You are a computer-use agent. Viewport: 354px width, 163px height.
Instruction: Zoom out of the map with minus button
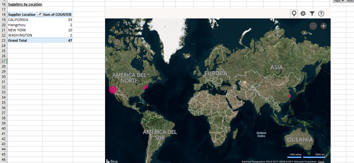coord(313,26)
